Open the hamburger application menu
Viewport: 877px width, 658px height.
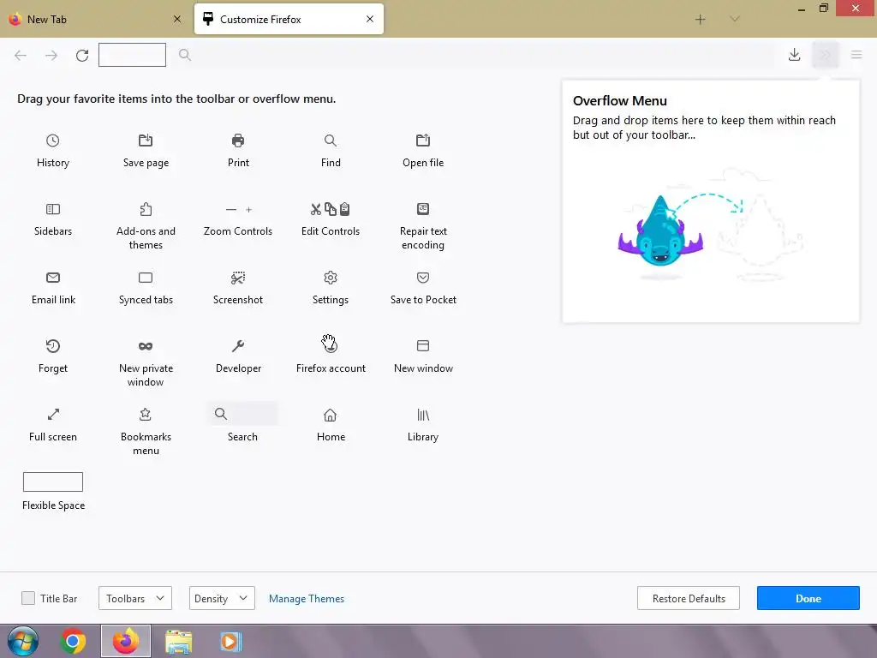point(856,55)
